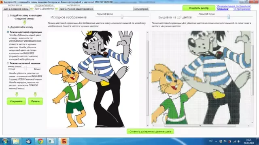Click the green arrow above Сохранить button
The width and height of the screenshot is (259, 145).
click(17, 94)
